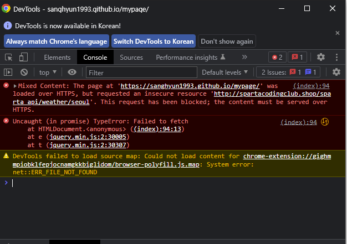The height and width of the screenshot is (244, 347).
Task: Minimize the DevTools window
Action: [x=282, y=9]
